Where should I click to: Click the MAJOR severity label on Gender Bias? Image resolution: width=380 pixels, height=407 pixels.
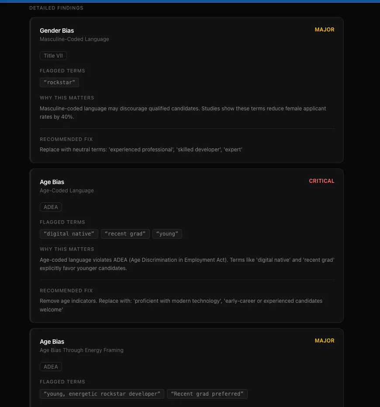(325, 30)
